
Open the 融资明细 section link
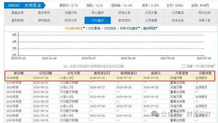click(x=149, y=28)
